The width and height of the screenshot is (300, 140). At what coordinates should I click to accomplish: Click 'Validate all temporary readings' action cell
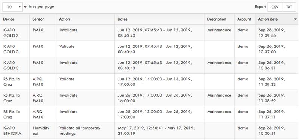pyautogui.click(x=85, y=130)
